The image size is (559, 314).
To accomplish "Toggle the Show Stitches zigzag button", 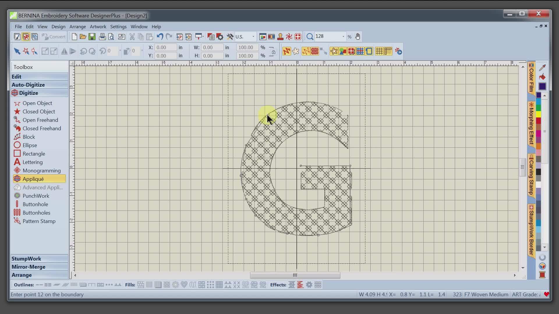I will 286,51.
